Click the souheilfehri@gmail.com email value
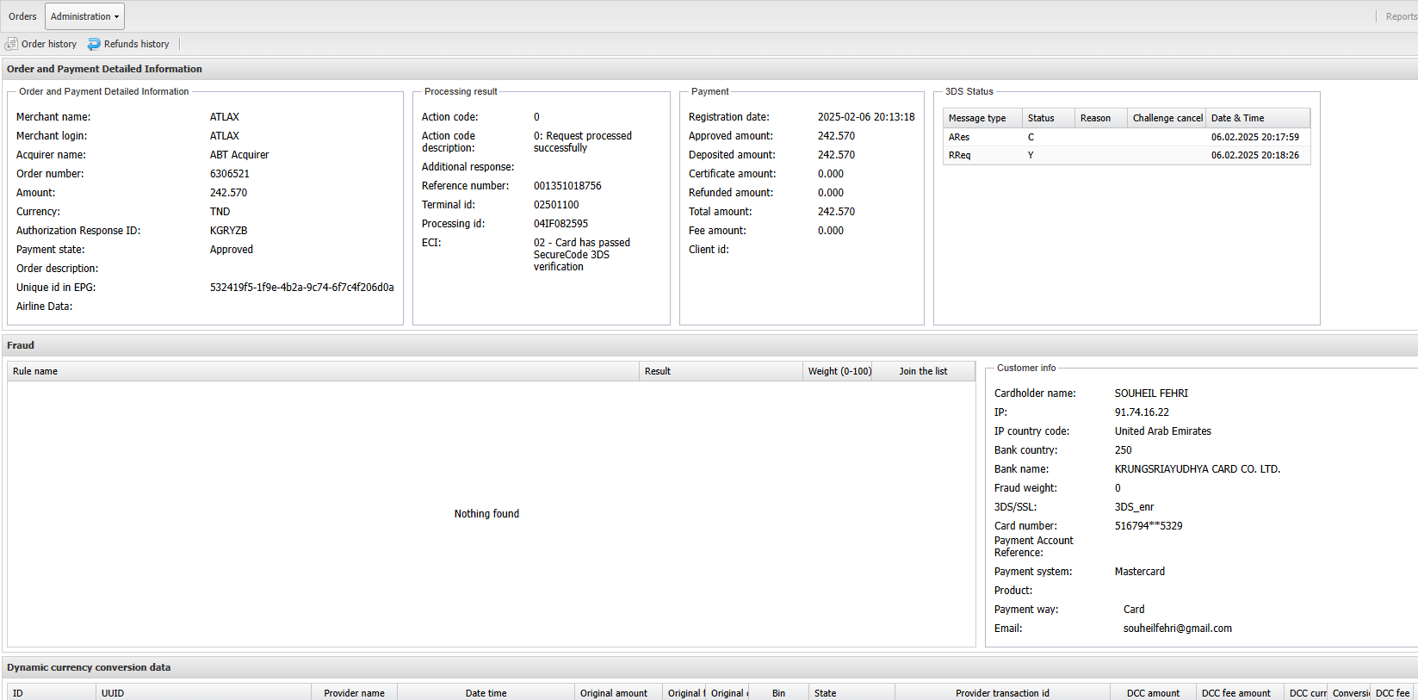The width and height of the screenshot is (1418, 700). pos(1177,629)
